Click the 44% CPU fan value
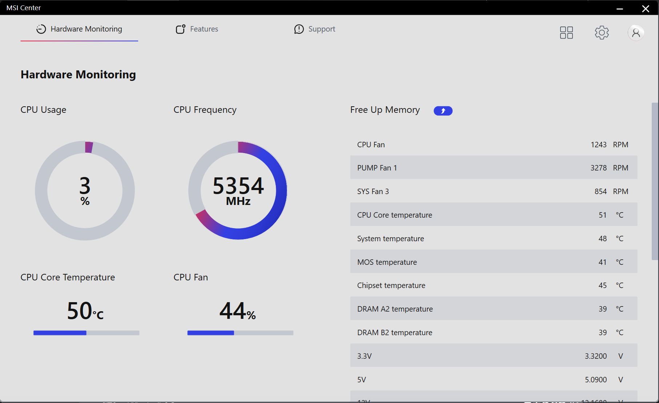The width and height of the screenshot is (659, 403). click(238, 311)
